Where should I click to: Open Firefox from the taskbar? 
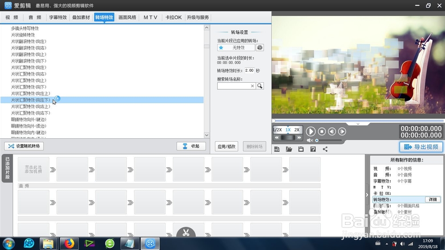pos(69,243)
